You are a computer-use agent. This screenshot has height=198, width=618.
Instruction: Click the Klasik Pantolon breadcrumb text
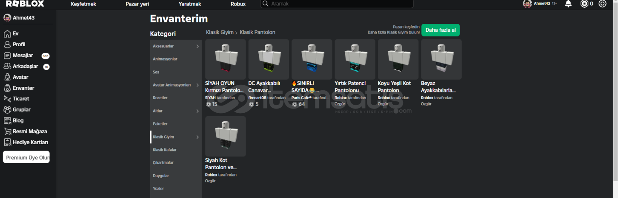point(257,32)
